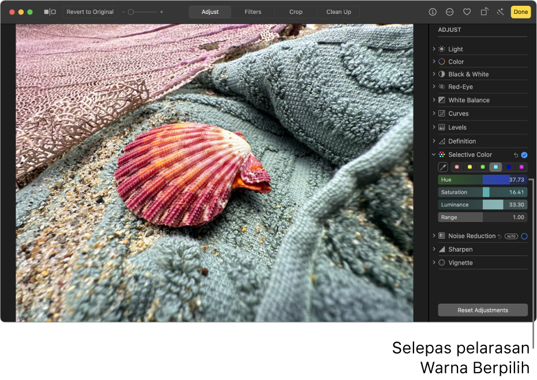
Task: Switch to the Filters tab
Action: [x=253, y=12]
